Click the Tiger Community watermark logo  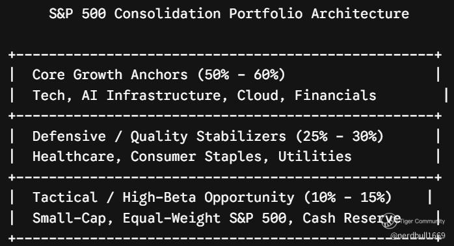click(389, 221)
